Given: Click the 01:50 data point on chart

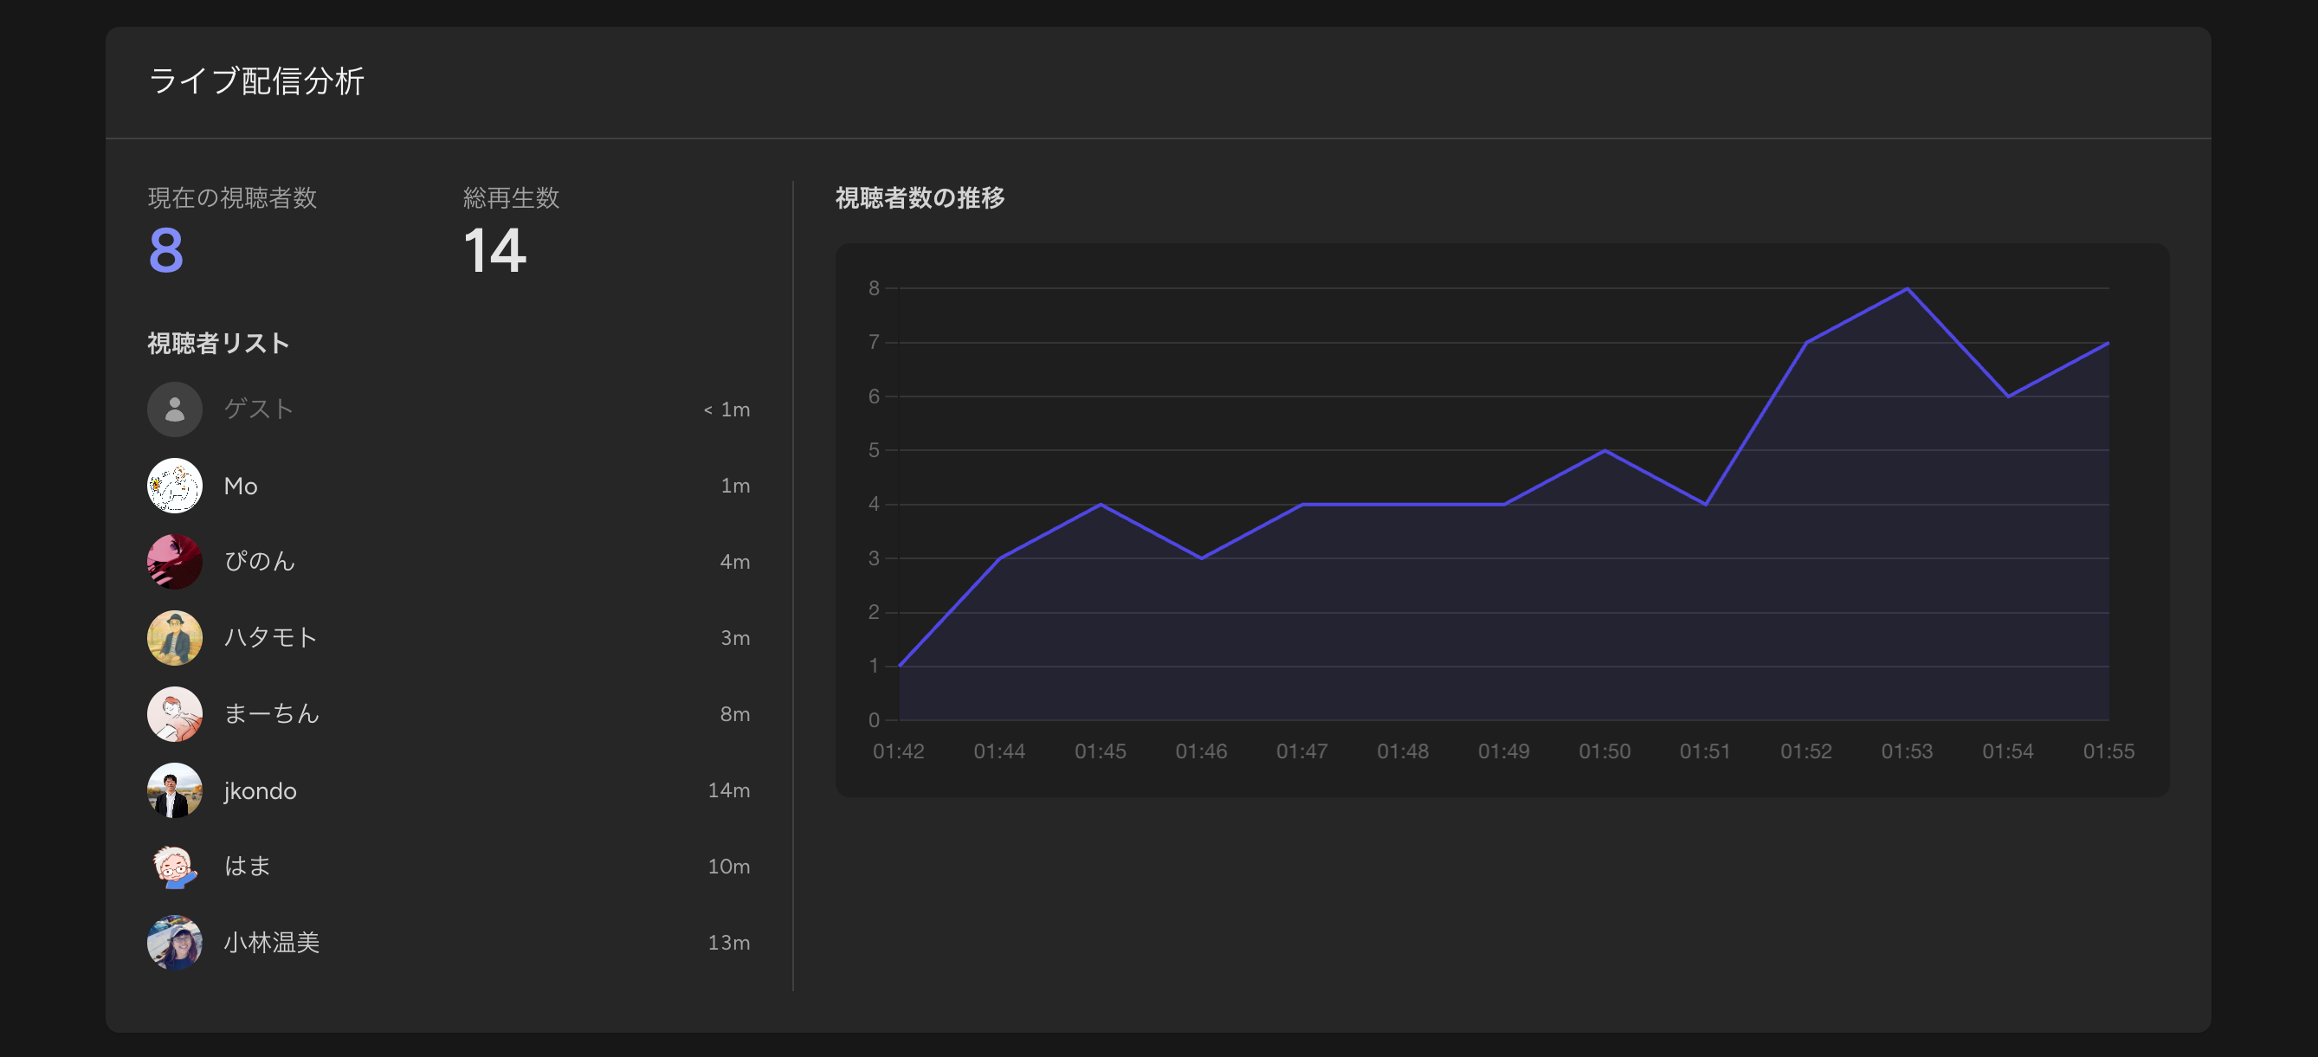Looking at the screenshot, I should pos(1605,451).
